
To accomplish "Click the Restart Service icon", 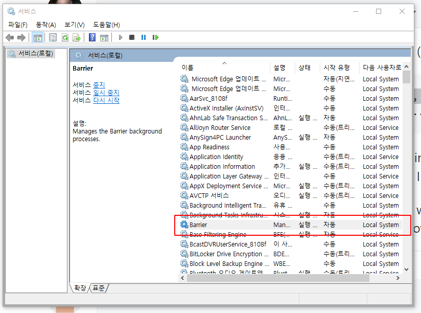I will click(155, 37).
